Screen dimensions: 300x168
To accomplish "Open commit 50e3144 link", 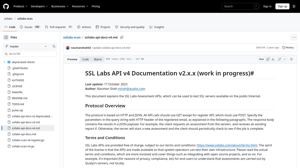I will pyautogui.click(x=260, y=48).
